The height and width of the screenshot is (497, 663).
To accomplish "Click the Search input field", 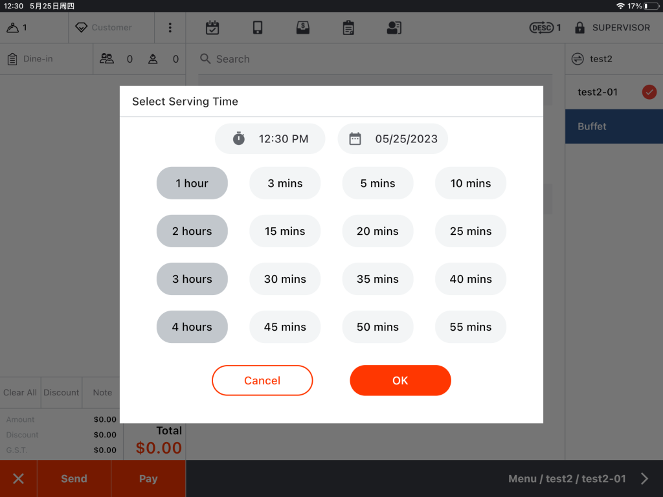I will (376, 59).
